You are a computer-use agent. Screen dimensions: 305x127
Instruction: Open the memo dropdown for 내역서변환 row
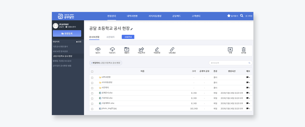[x=248, y=77]
